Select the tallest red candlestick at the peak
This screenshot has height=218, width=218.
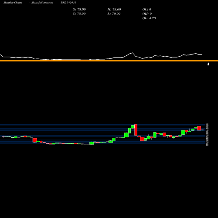tap(136, 130)
